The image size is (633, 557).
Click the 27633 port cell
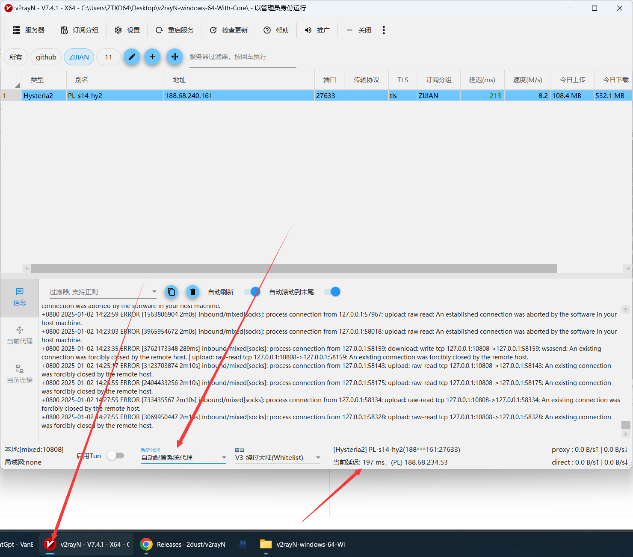[329, 95]
